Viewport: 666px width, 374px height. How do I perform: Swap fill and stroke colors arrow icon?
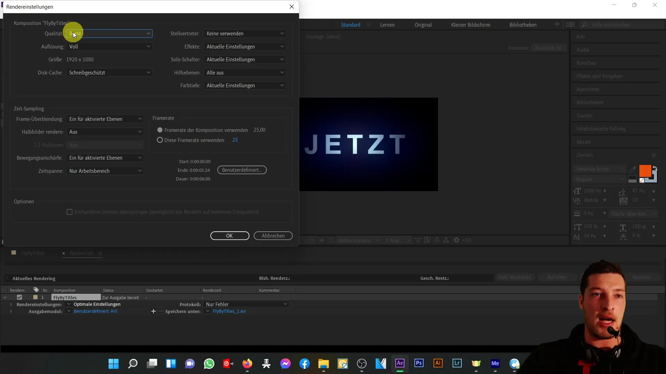[655, 168]
